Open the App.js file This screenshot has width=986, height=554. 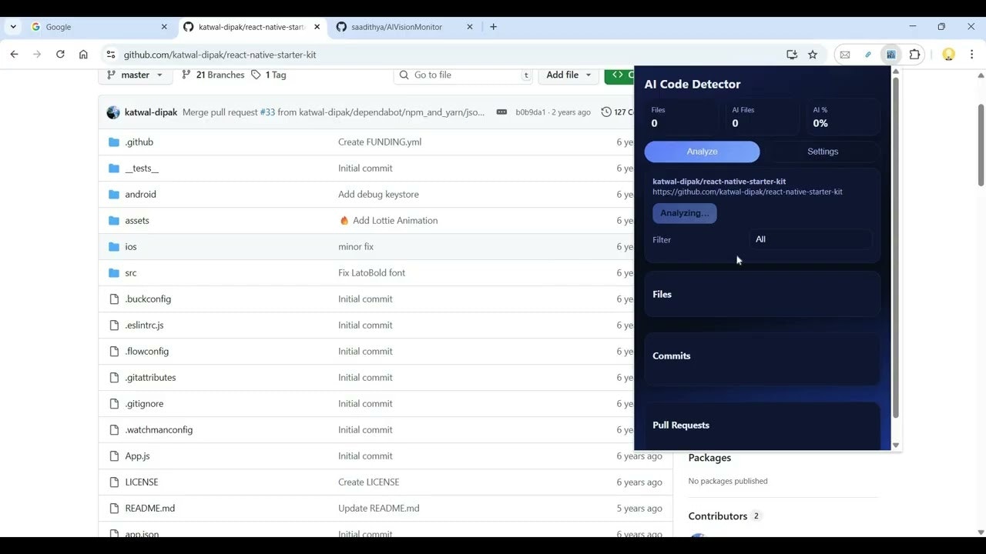pyautogui.click(x=137, y=456)
